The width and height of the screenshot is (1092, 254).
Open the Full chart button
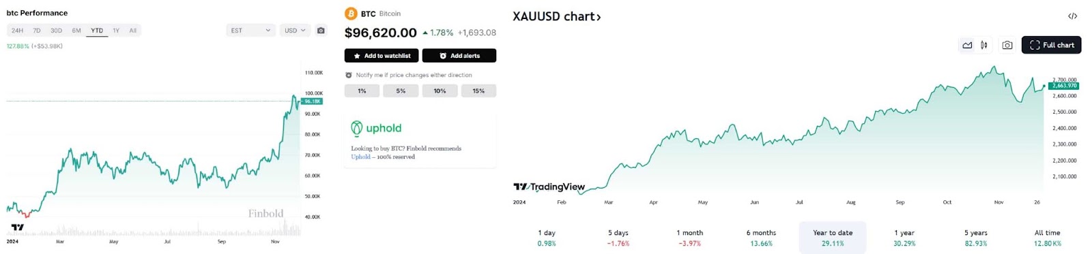coord(1051,45)
